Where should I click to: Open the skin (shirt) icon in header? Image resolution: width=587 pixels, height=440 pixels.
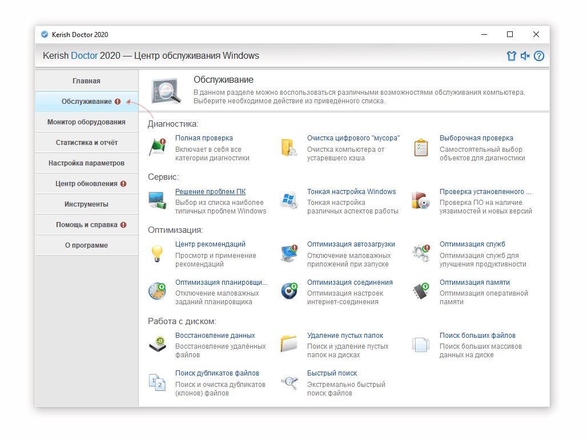(x=512, y=56)
